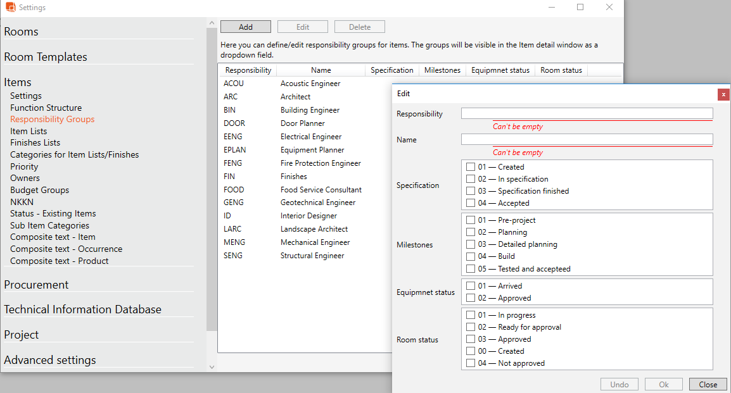Image resolution: width=731 pixels, height=393 pixels.
Task: Enable '03 — Detailed planning' milestone checkbox
Action: tap(471, 244)
